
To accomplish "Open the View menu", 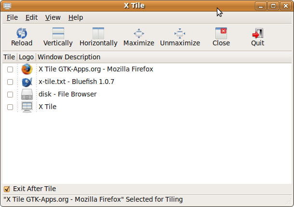I will (x=53, y=17).
